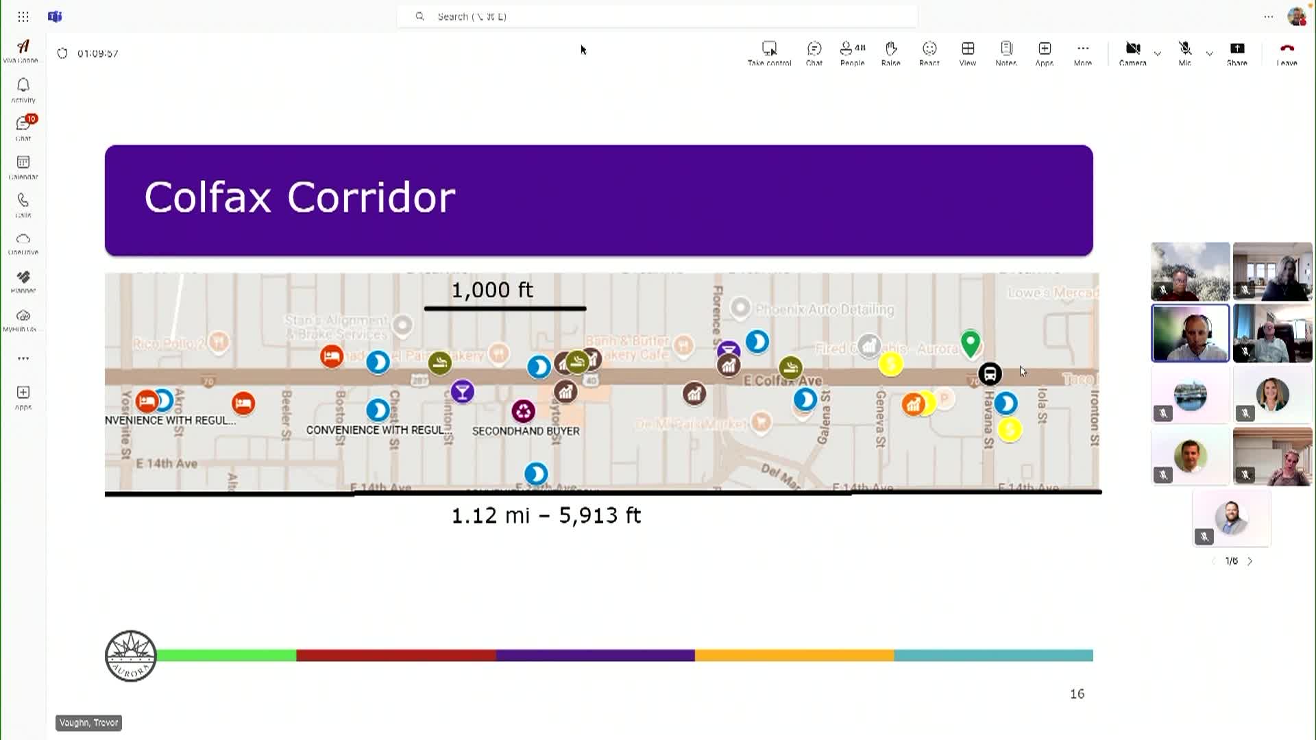The height and width of the screenshot is (740, 1316).
Task: Open the Planner app in sidebar
Action: (x=23, y=281)
